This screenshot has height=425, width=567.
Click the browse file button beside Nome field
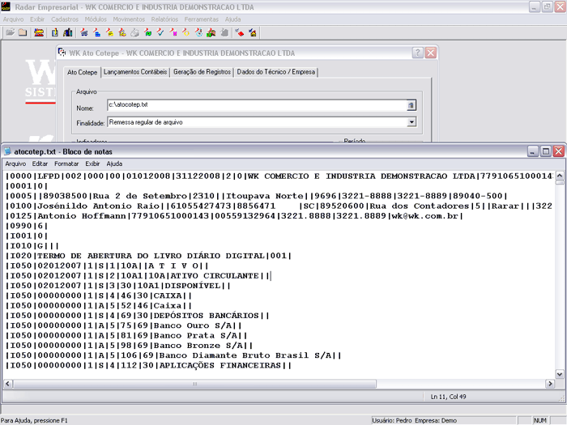point(411,105)
